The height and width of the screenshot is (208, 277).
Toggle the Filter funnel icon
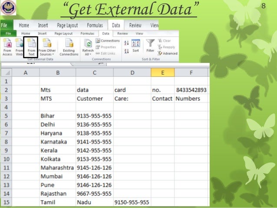pyautogui.click(x=150, y=46)
